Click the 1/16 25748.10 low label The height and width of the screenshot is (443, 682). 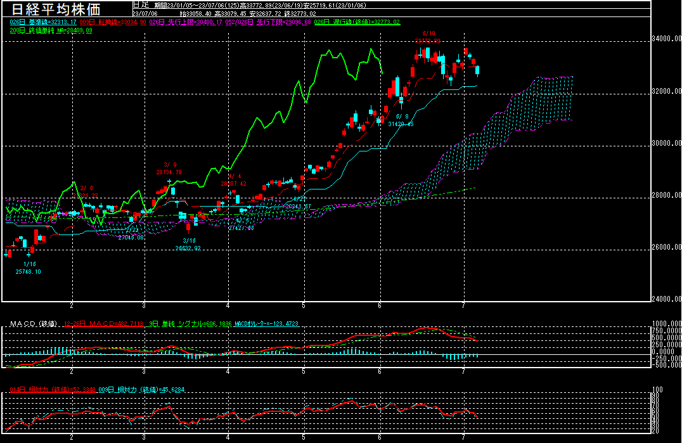pos(29,268)
